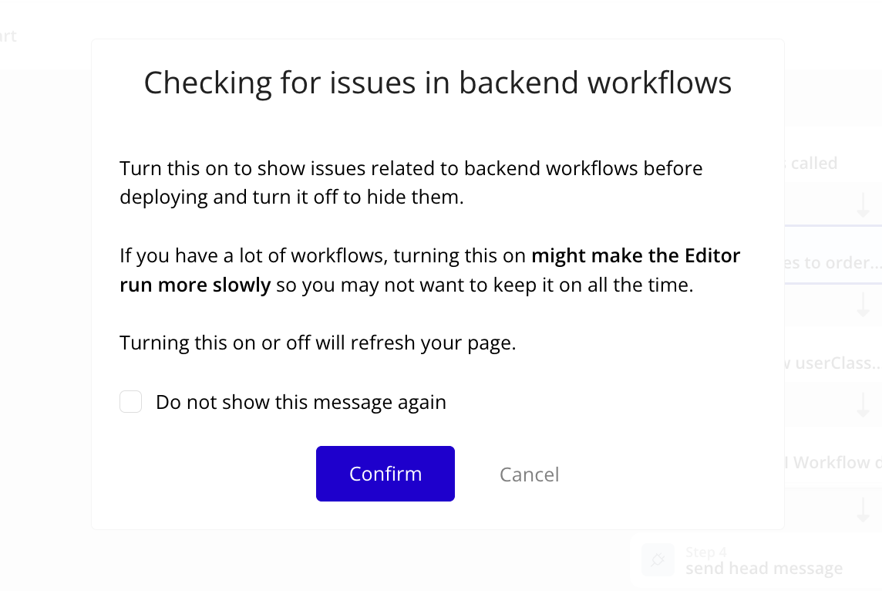The height and width of the screenshot is (591, 882).
Task: Tick the 'Do not show this message again' checkbox
Action: coord(130,402)
